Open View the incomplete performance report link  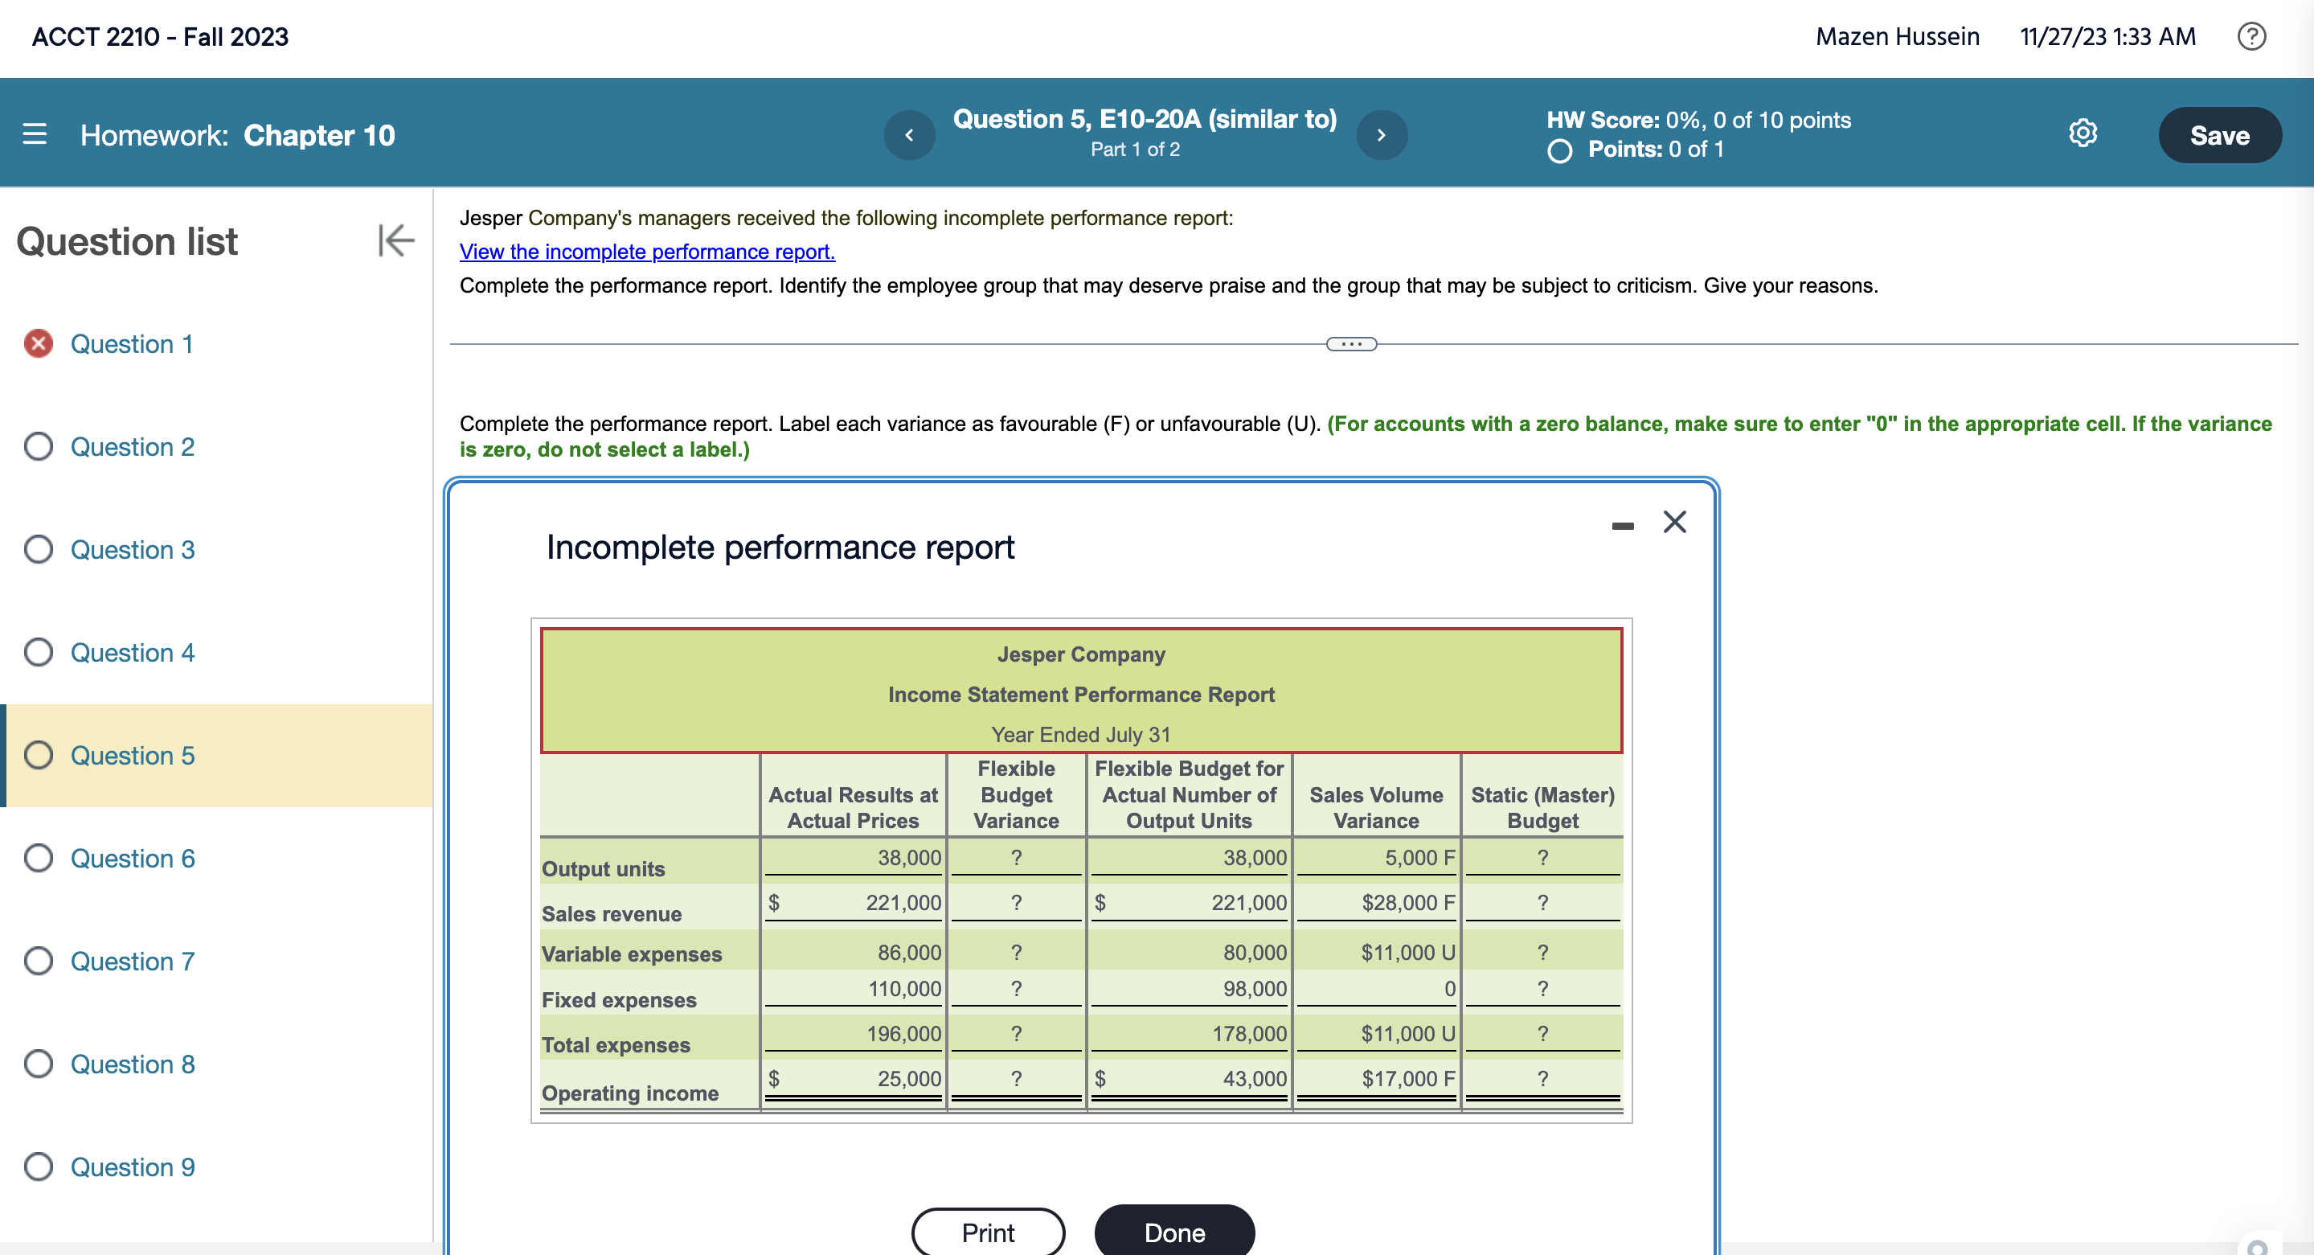(647, 252)
